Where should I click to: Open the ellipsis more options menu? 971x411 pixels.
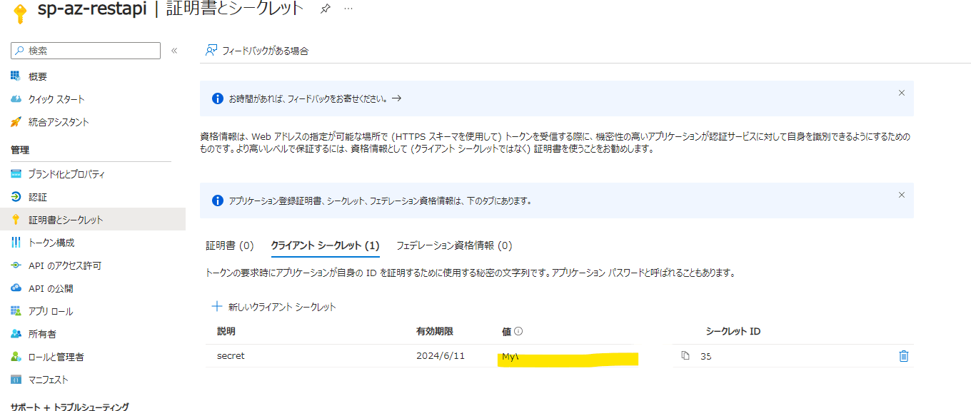point(348,9)
